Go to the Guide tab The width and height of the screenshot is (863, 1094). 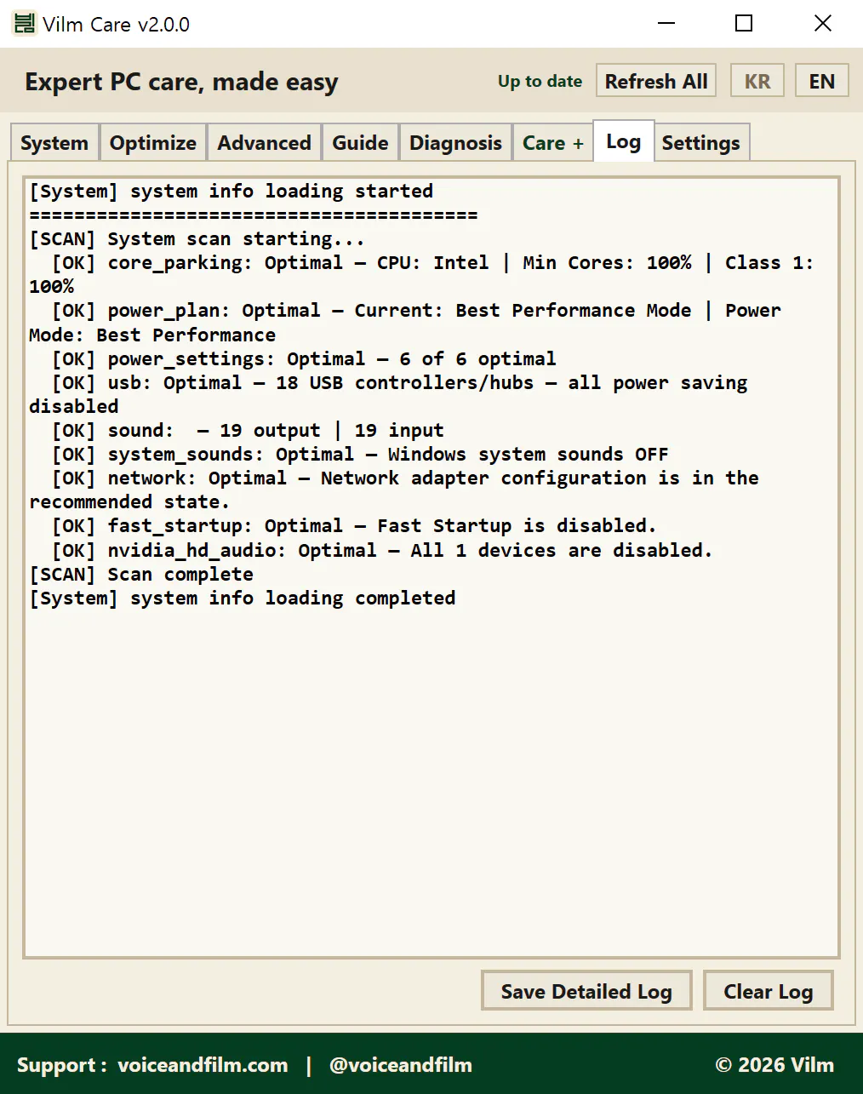tap(360, 142)
